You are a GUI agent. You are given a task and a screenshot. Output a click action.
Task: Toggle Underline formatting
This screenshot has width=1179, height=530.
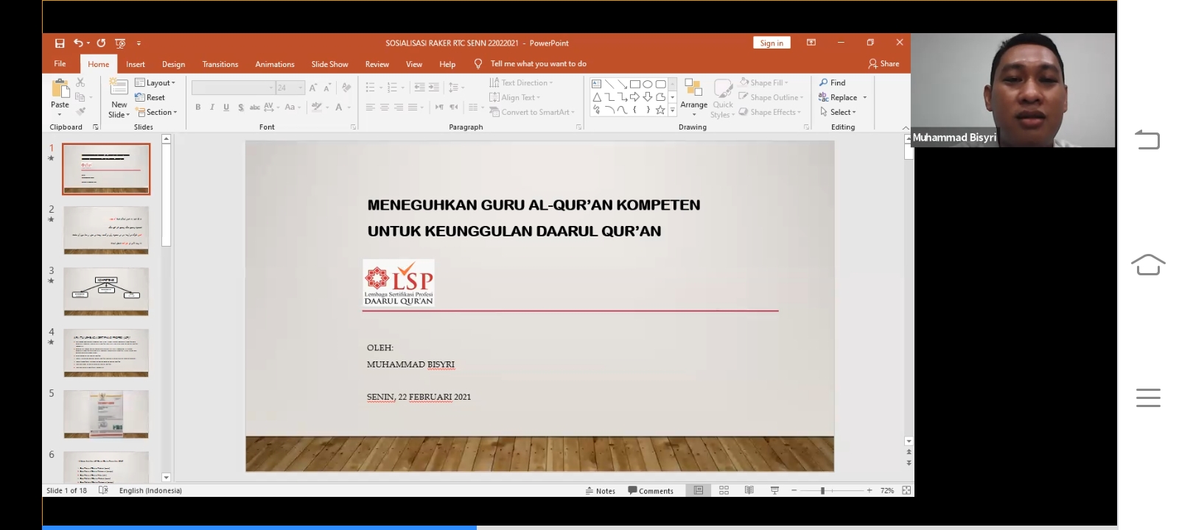(226, 107)
